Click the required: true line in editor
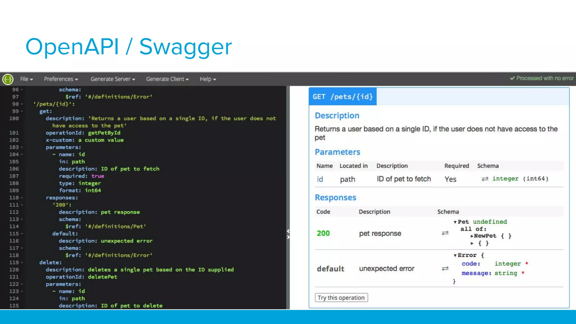 (x=82, y=176)
